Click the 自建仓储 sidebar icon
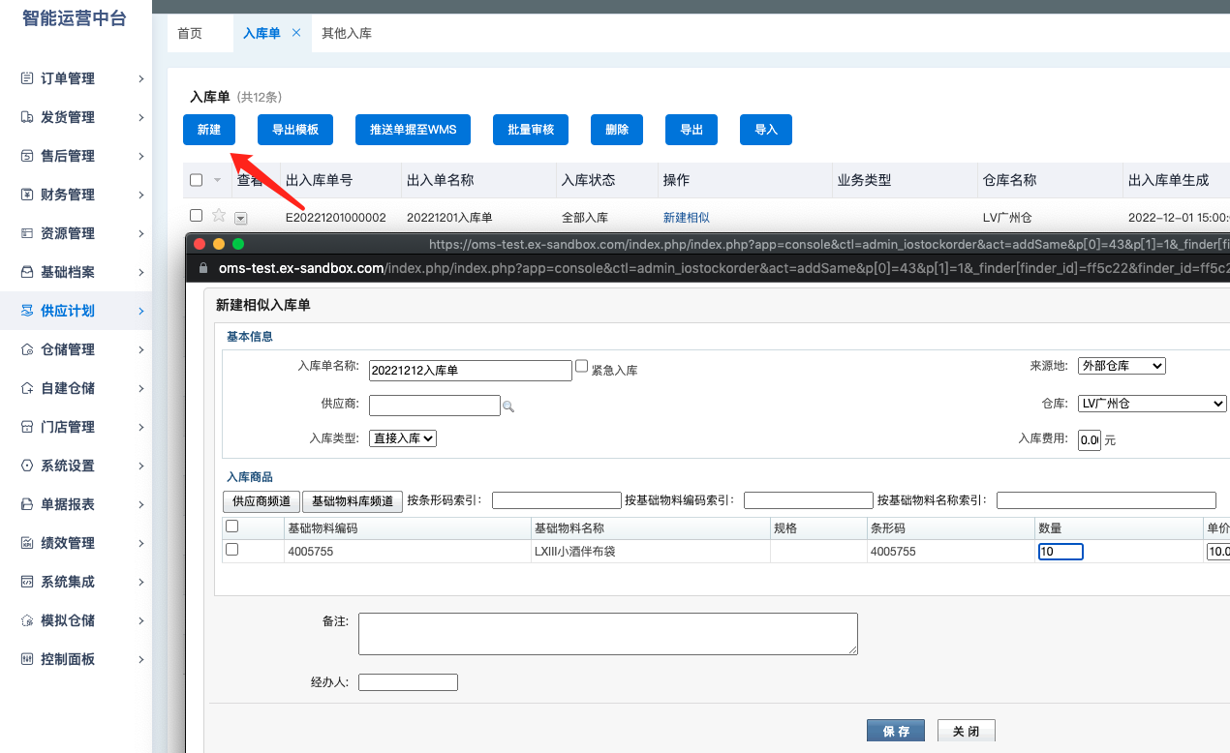The height and width of the screenshot is (753, 1230). (x=27, y=388)
